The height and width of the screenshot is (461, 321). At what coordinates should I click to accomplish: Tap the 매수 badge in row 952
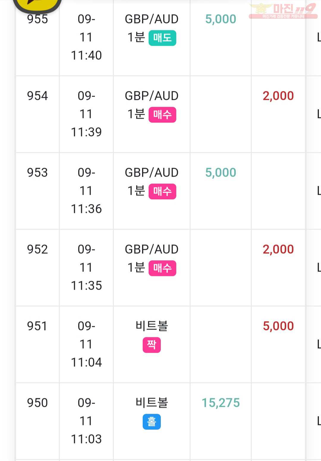(162, 268)
